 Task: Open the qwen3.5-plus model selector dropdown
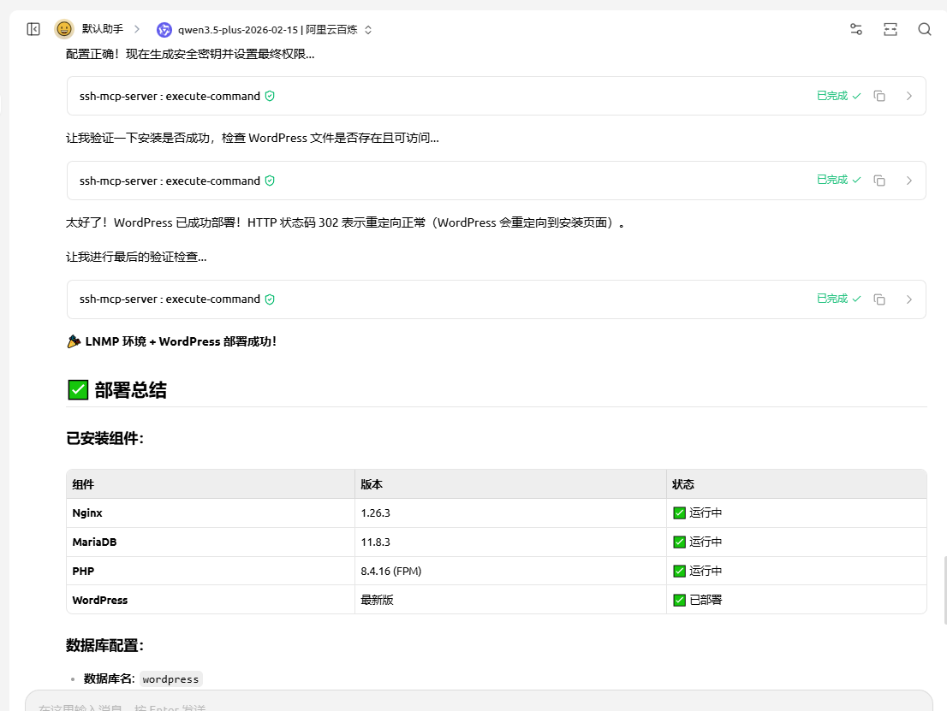click(x=274, y=30)
